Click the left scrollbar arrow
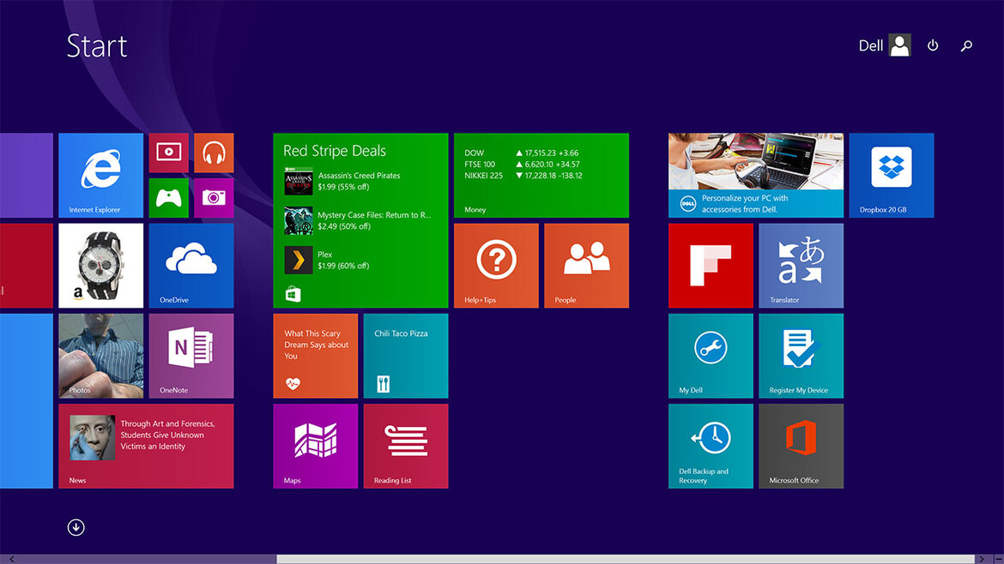 (x=11, y=559)
